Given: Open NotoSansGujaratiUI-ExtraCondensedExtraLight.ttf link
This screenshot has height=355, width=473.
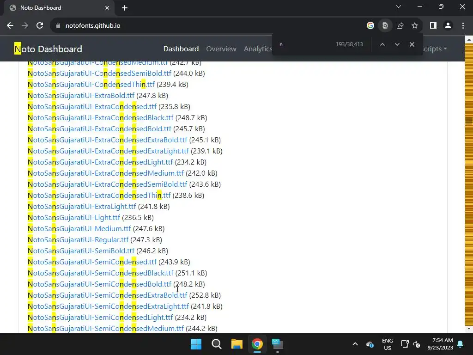Looking at the screenshot, I should tap(108, 151).
